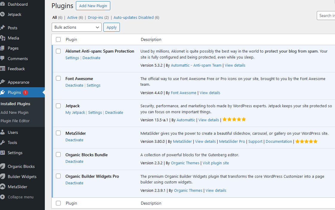
Task: Visit plugin site for Organic Blocks Bundle
Action: point(216,163)
